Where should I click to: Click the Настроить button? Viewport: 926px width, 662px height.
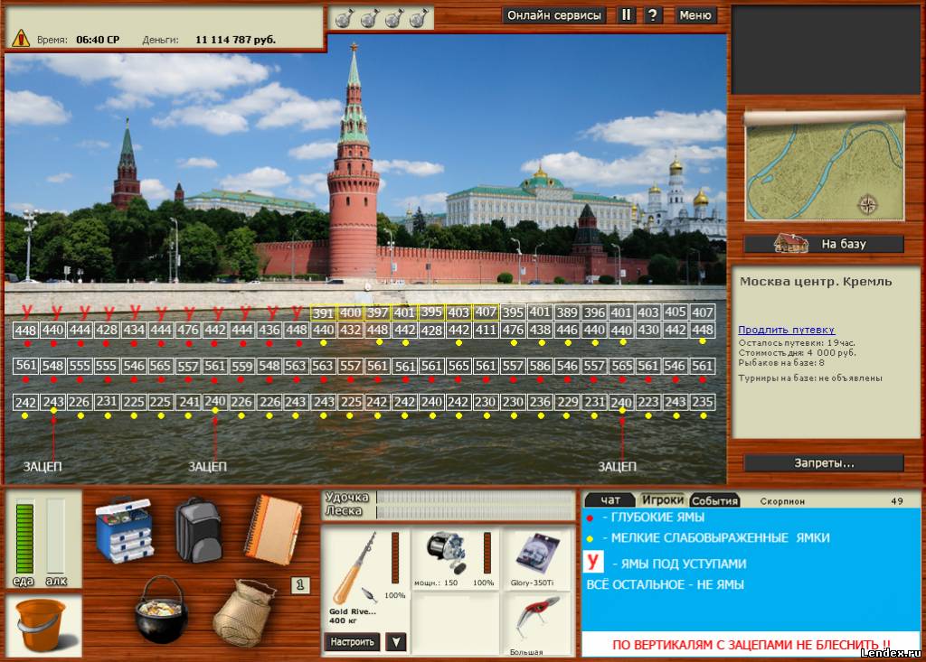tap(351, 642)
